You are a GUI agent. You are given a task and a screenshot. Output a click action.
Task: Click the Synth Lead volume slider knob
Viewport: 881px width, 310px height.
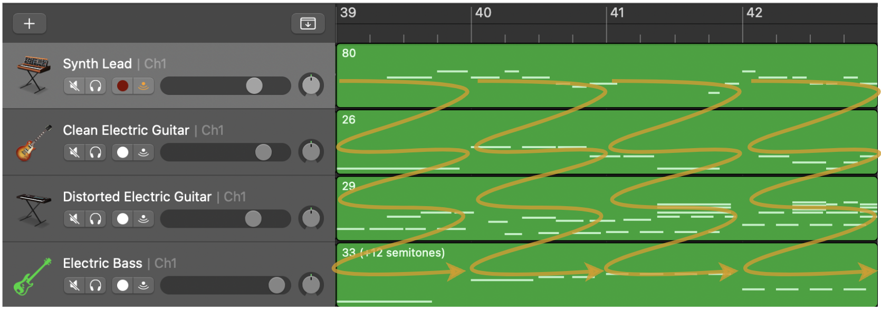[254, 86]
